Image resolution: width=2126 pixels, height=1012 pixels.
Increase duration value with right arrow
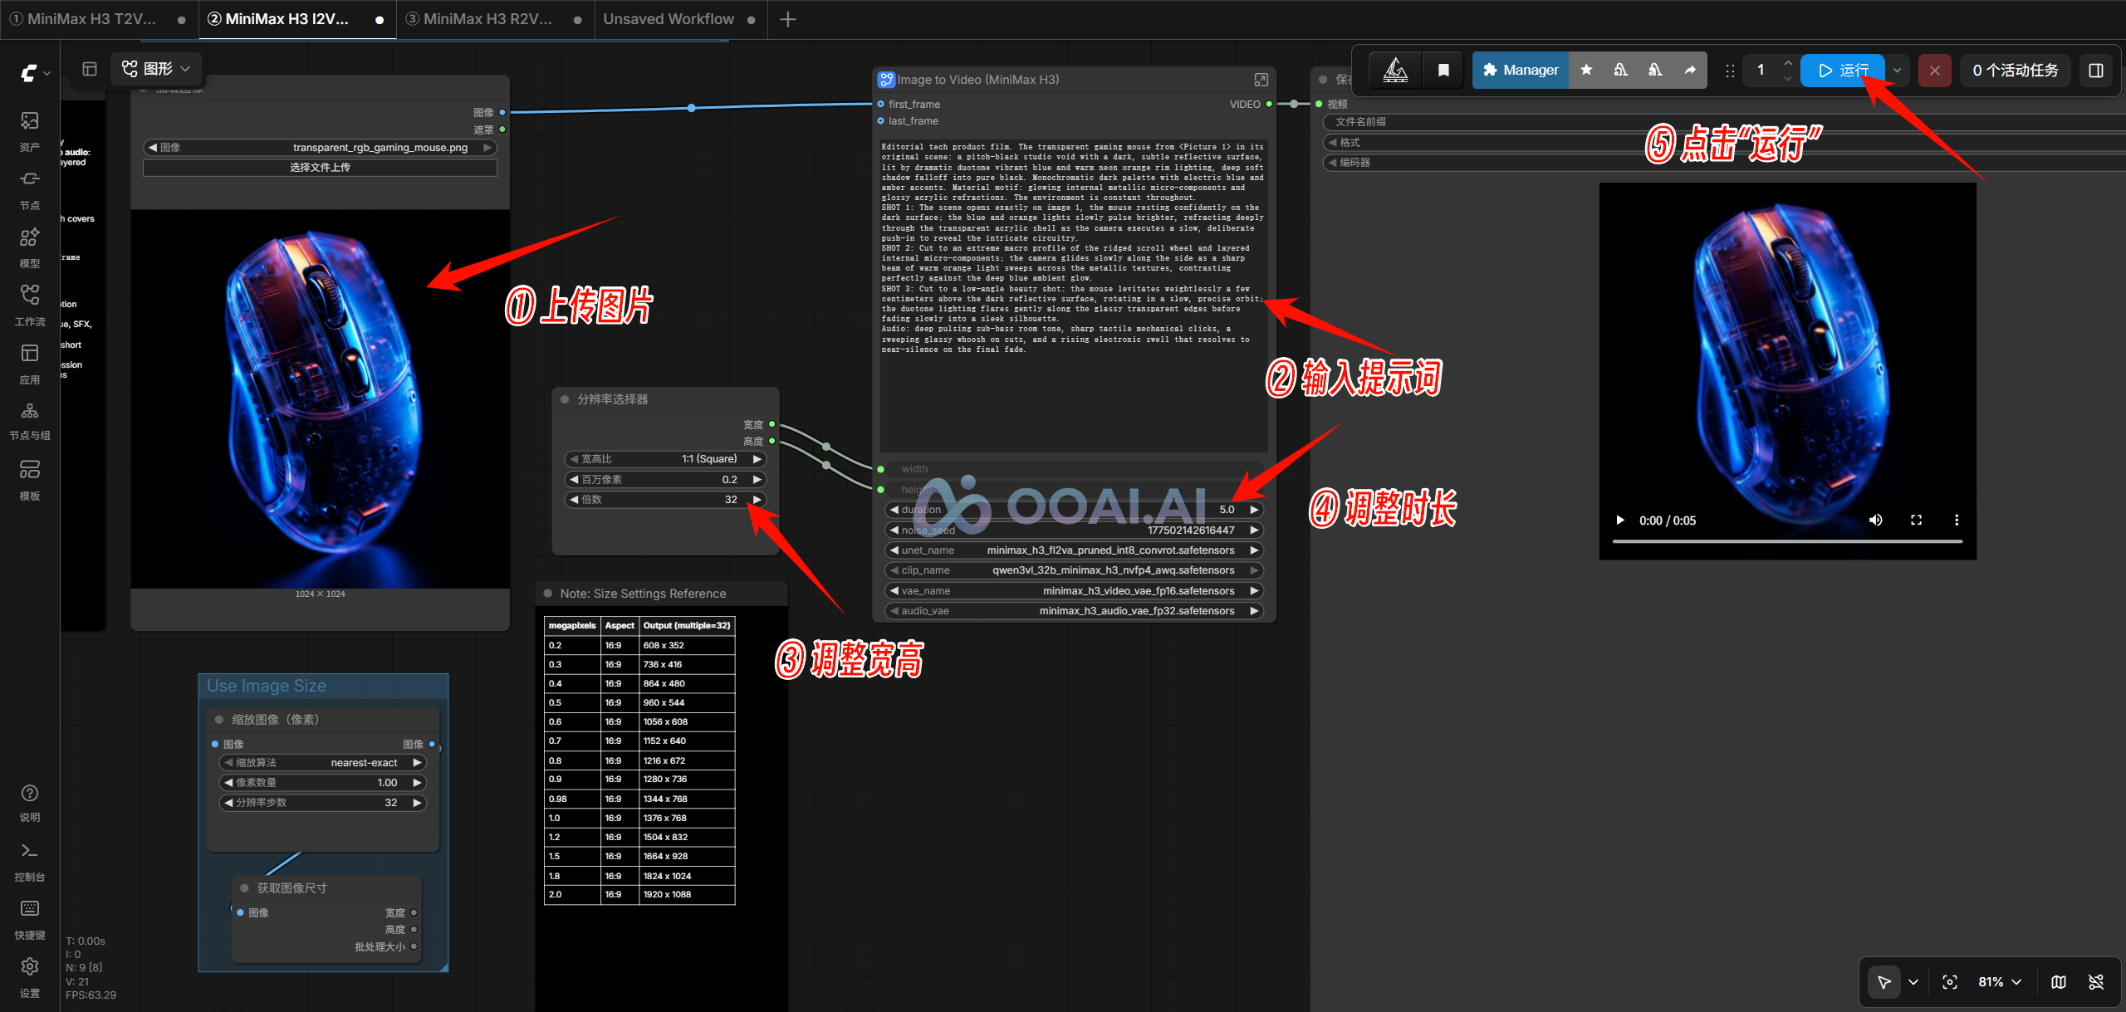1254,510
